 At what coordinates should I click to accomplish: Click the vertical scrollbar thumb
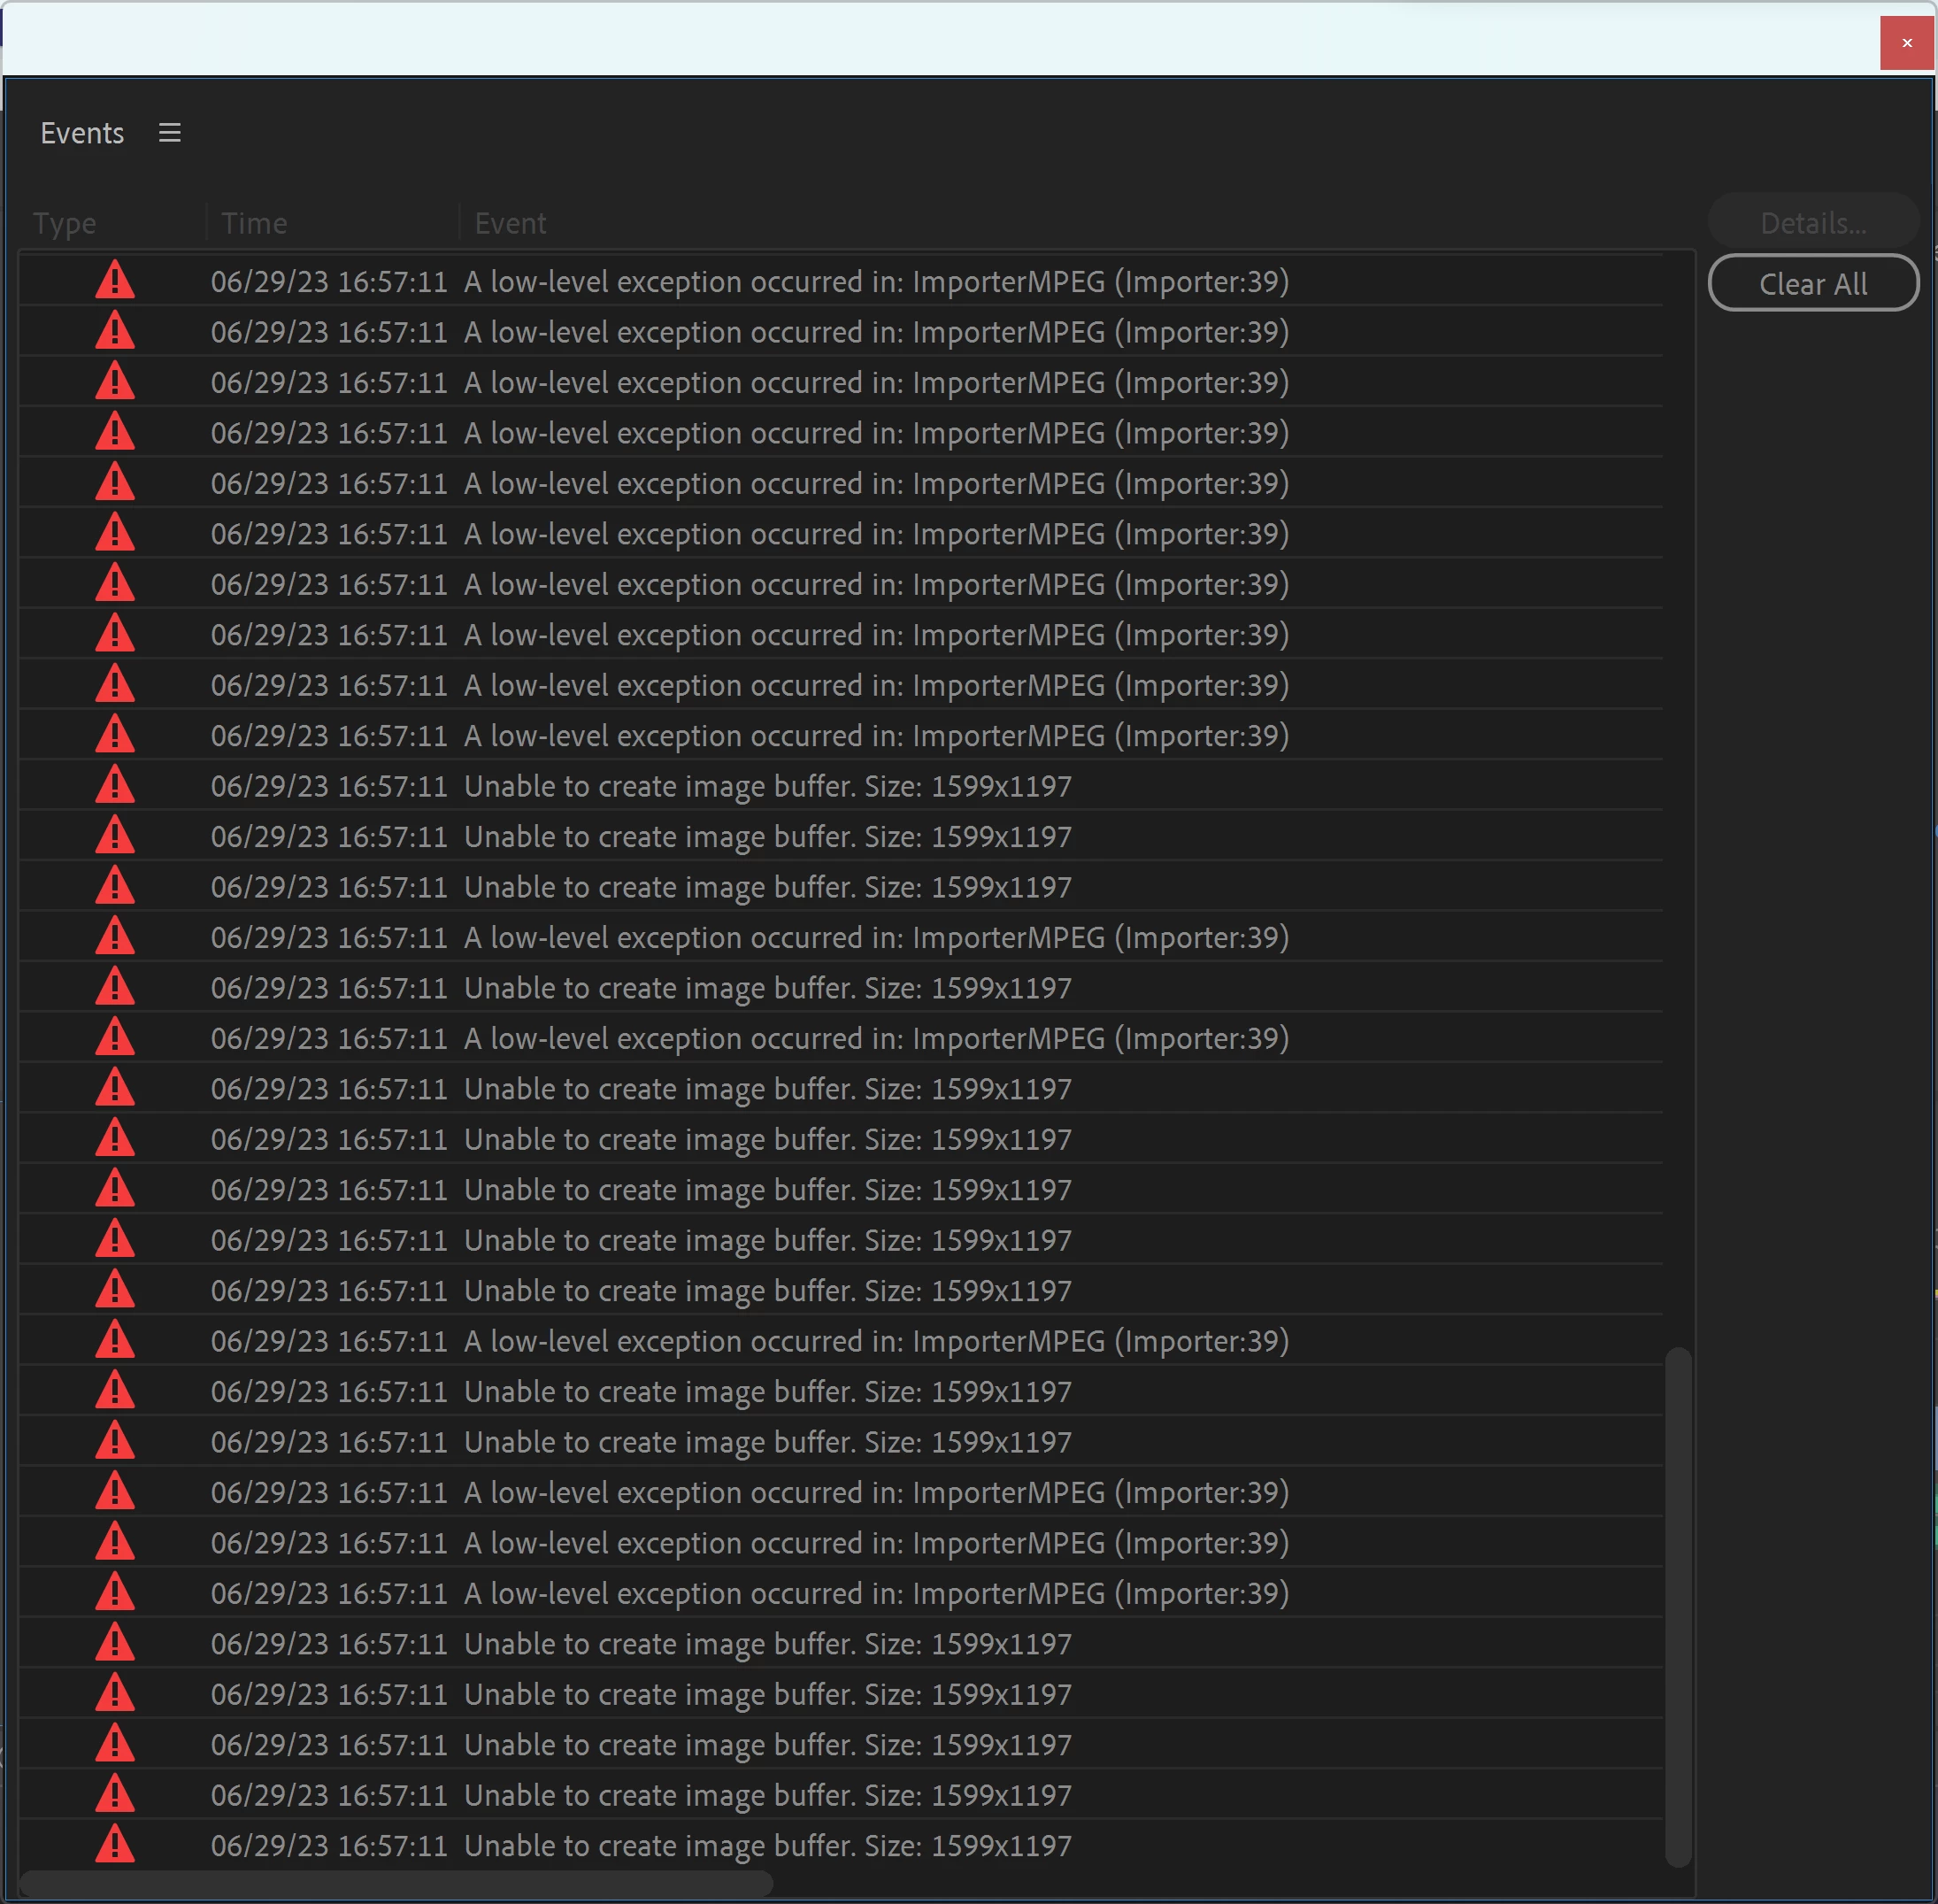tap(1678, 1605)
